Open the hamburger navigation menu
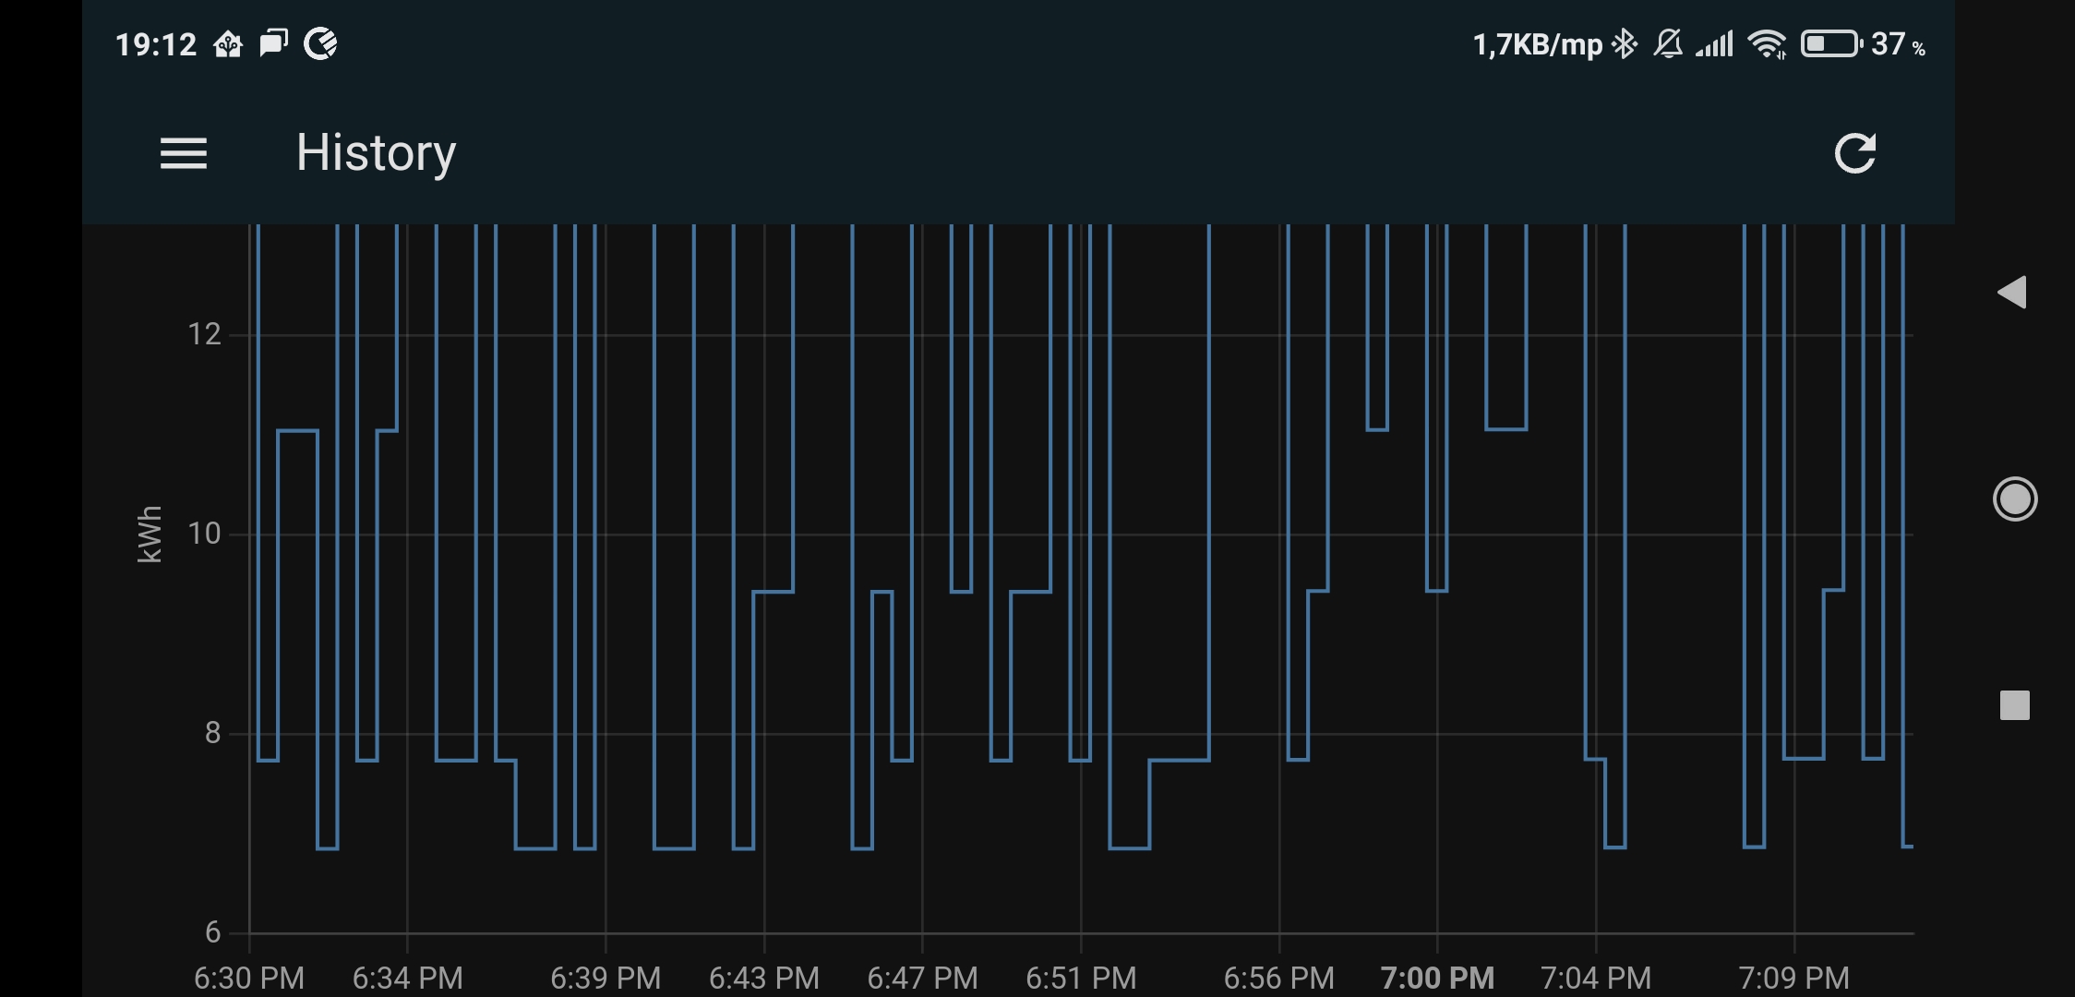Screen dimensions: 2075x997 point(183,153)
